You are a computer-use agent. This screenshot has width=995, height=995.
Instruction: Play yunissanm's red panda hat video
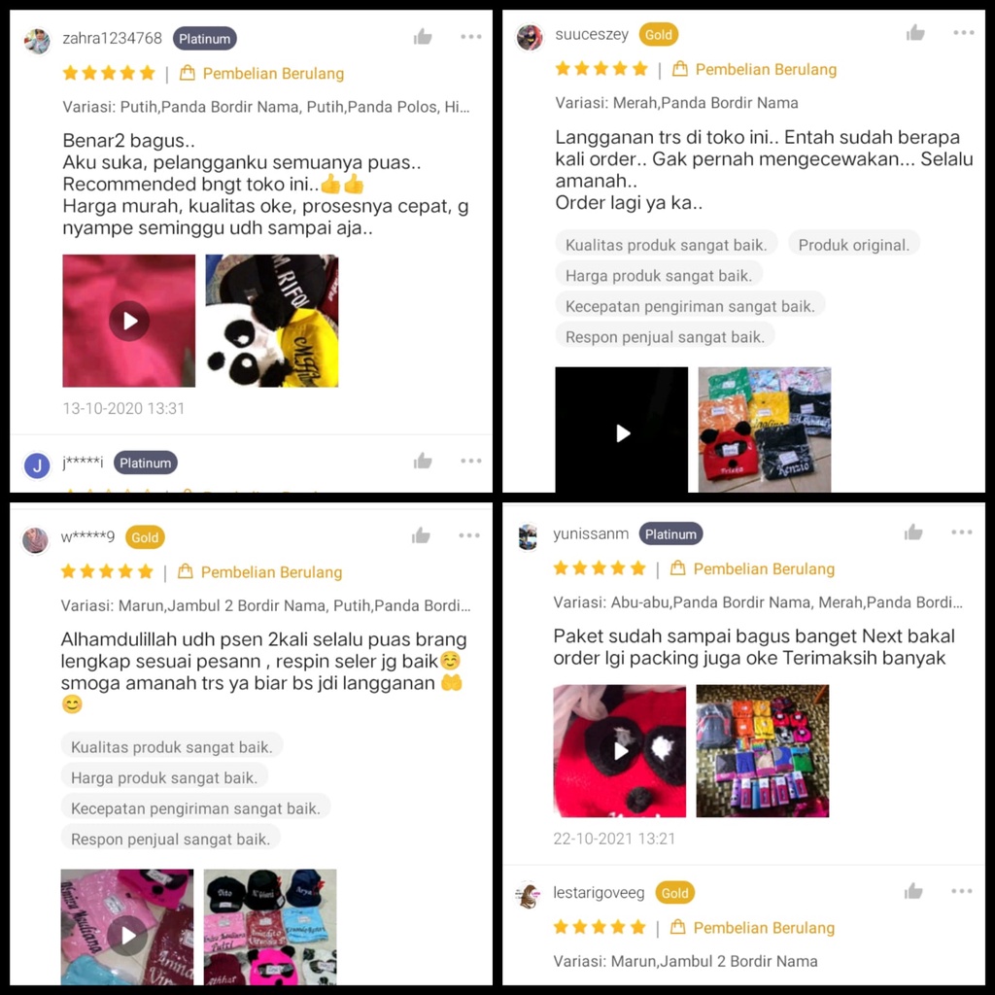[619, 751]
